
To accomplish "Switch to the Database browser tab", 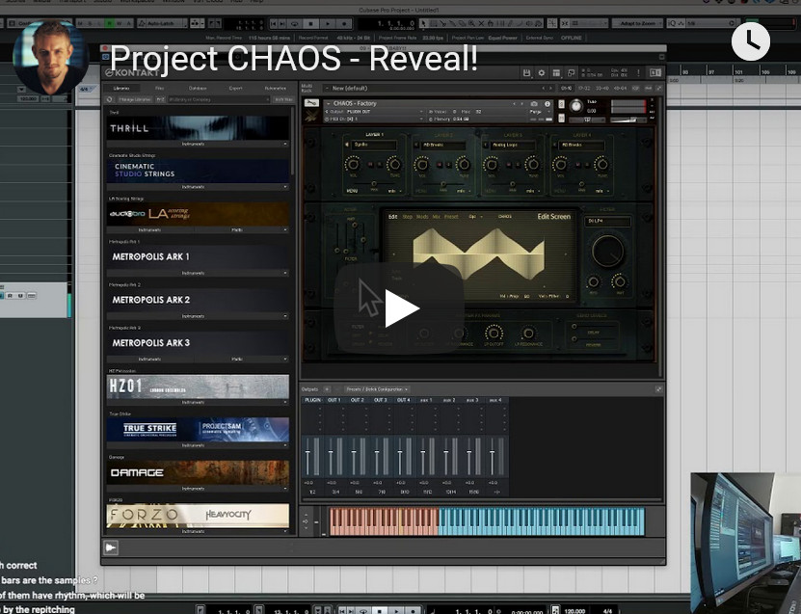I will tap(198, 89).
